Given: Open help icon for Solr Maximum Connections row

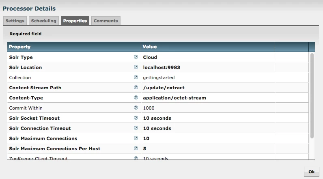Looking at the screenshot, I should click(x=136, y=138).
